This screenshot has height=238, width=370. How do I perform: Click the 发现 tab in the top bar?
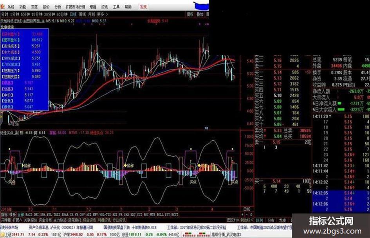tap(143, 7)
